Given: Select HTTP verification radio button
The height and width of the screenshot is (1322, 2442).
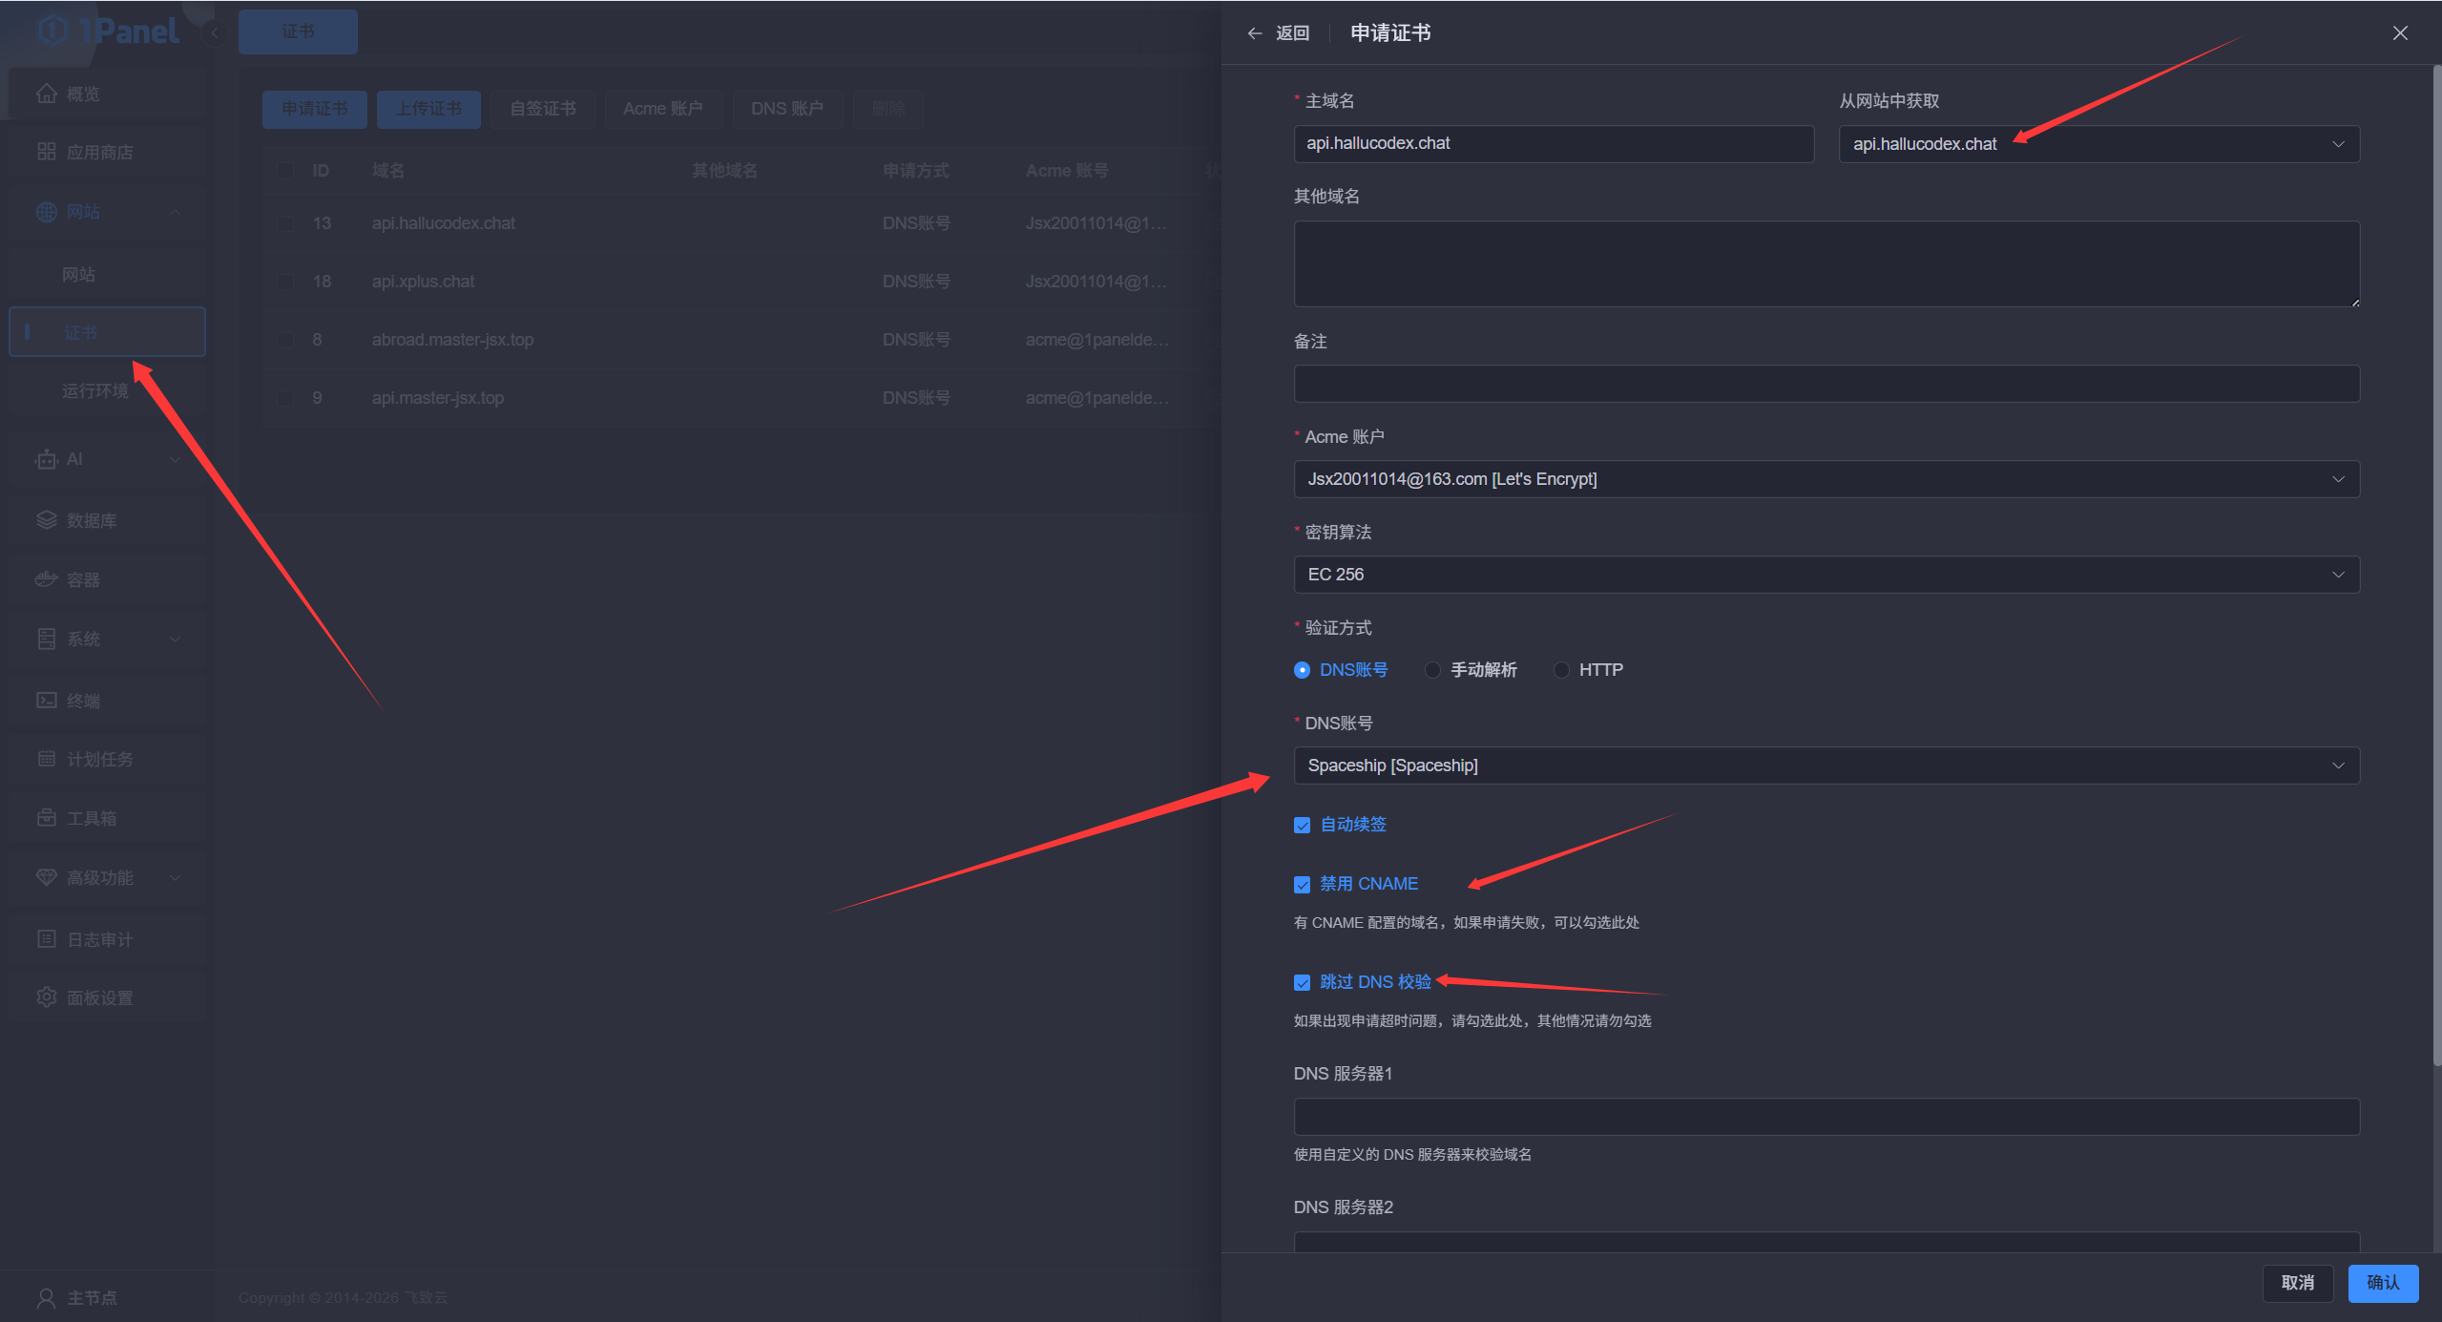Looking at the screenshot, I should [1561, 670].
